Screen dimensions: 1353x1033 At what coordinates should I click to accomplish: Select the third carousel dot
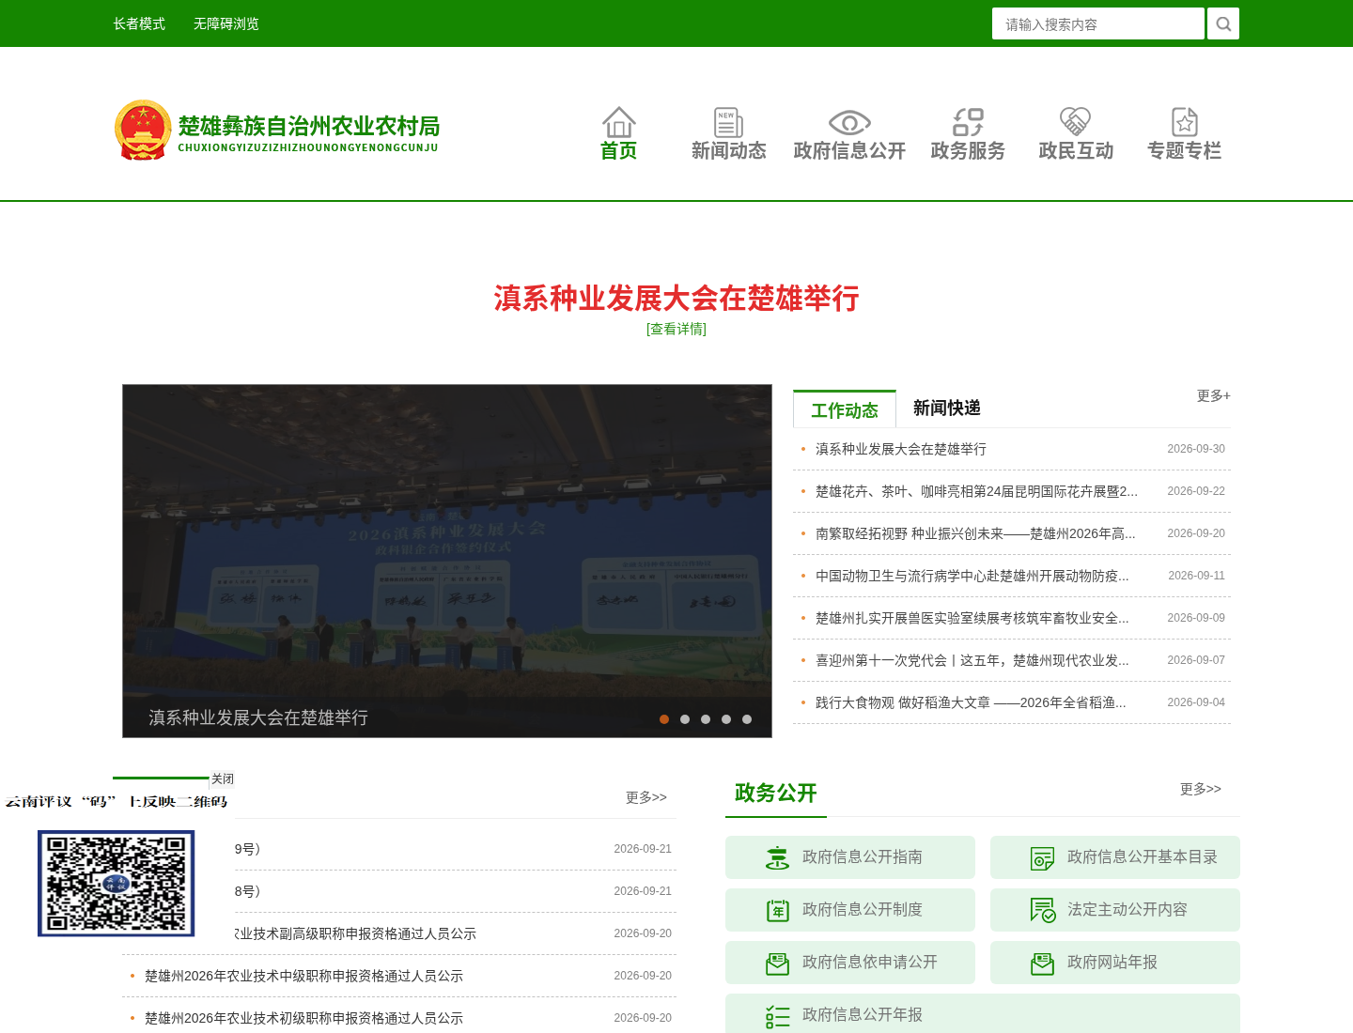click(x=706, y=719)
